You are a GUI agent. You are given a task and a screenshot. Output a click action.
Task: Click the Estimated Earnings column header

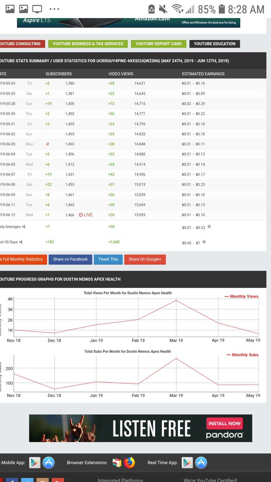(x=203, y=74)
